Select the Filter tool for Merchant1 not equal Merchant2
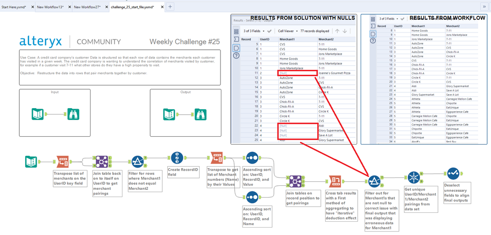The image size is (491, 235). 137,161
